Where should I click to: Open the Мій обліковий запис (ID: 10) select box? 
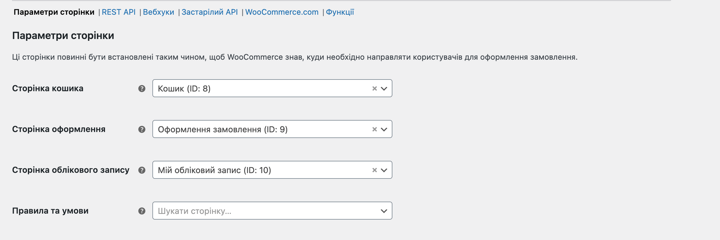(x=272, y=170)
